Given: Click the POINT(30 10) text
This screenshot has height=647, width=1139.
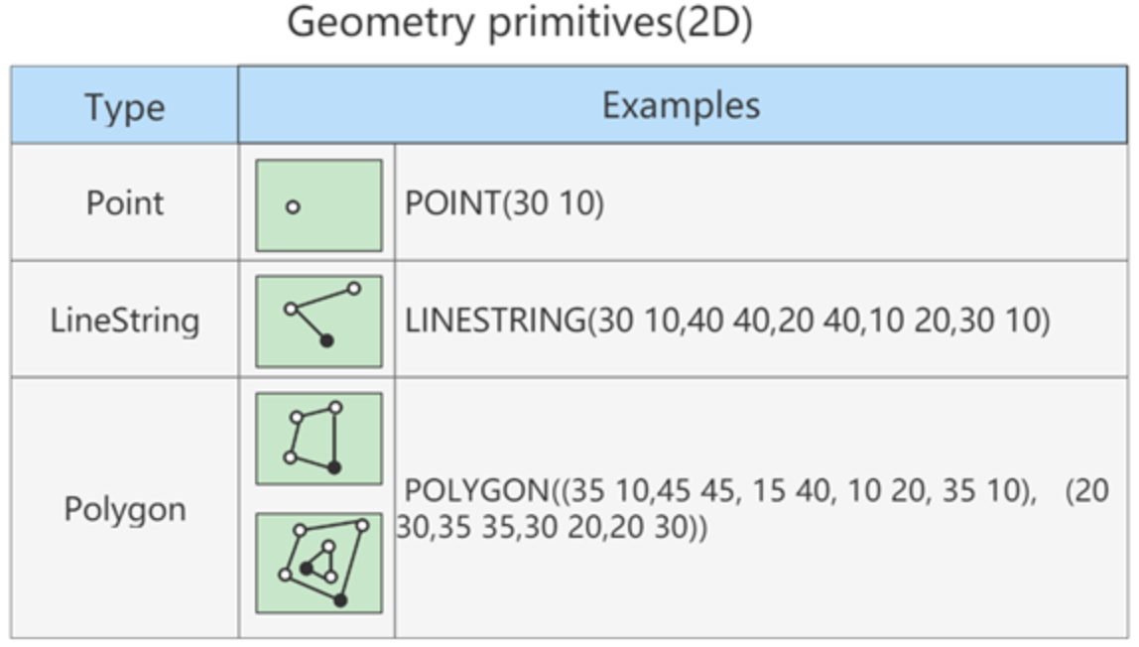Looking at the screenshot, I should pos(504,203).
